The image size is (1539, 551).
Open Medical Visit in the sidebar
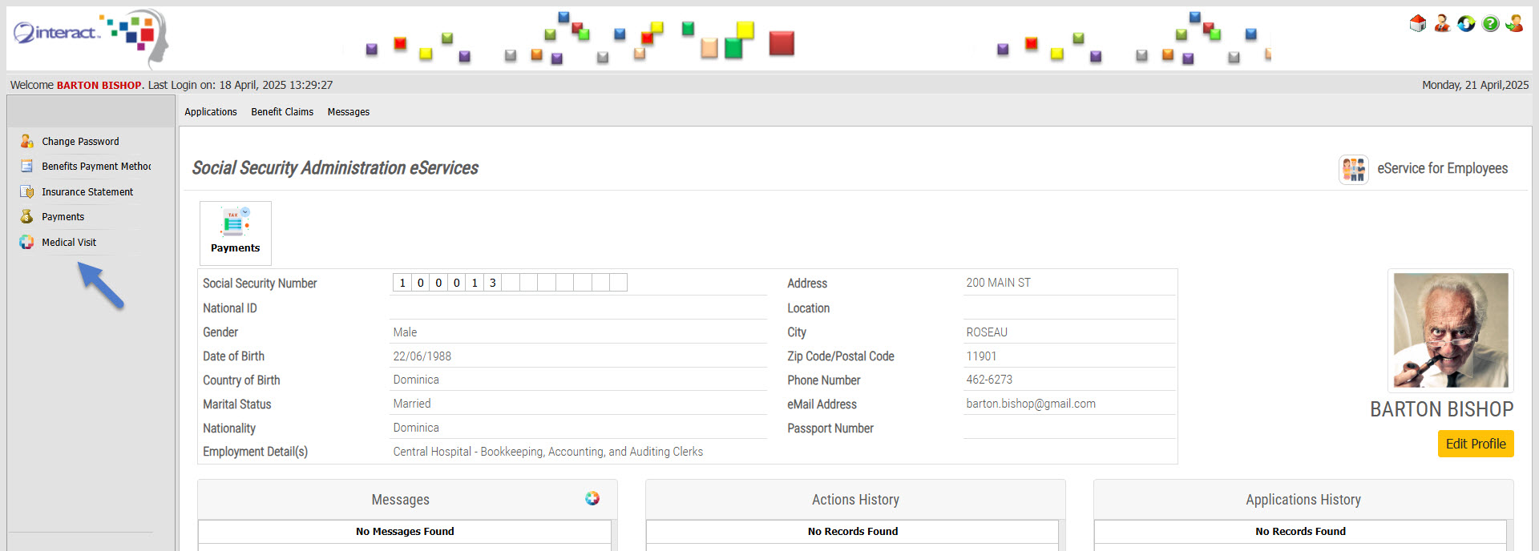pyautogui.click(x=69, y=243)
